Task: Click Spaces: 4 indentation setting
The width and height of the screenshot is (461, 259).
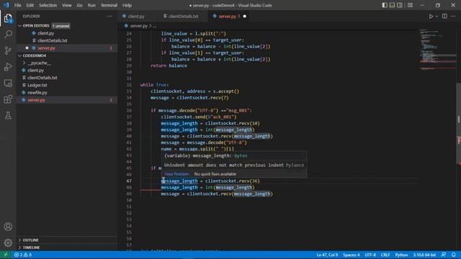Action: 351,255
